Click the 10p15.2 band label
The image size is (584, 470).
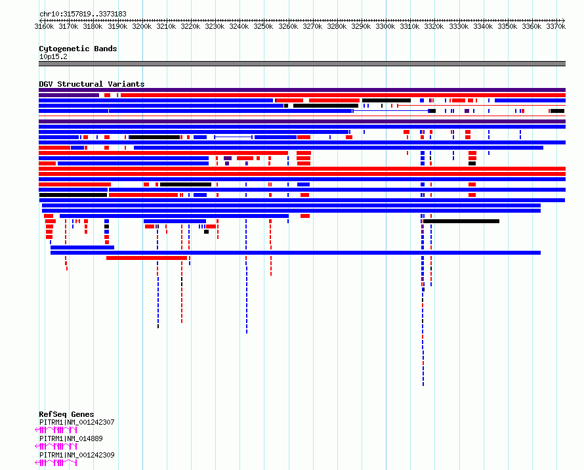click(53, 56)
